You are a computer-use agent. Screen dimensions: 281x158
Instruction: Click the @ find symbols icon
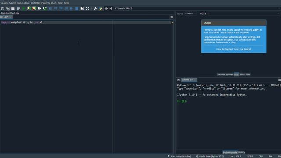click(x=18, y=8)
